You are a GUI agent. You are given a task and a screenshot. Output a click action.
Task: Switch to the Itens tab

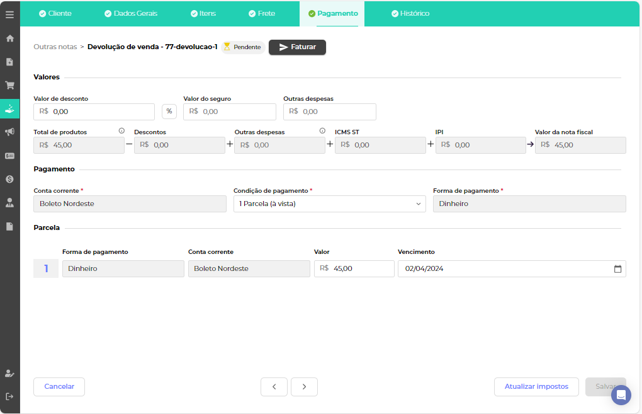click(x=202, y=13)
